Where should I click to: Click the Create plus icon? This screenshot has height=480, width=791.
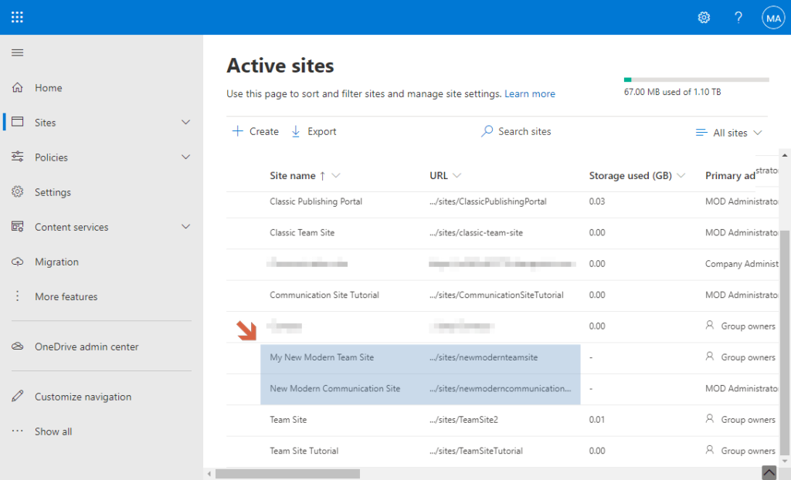237,131
